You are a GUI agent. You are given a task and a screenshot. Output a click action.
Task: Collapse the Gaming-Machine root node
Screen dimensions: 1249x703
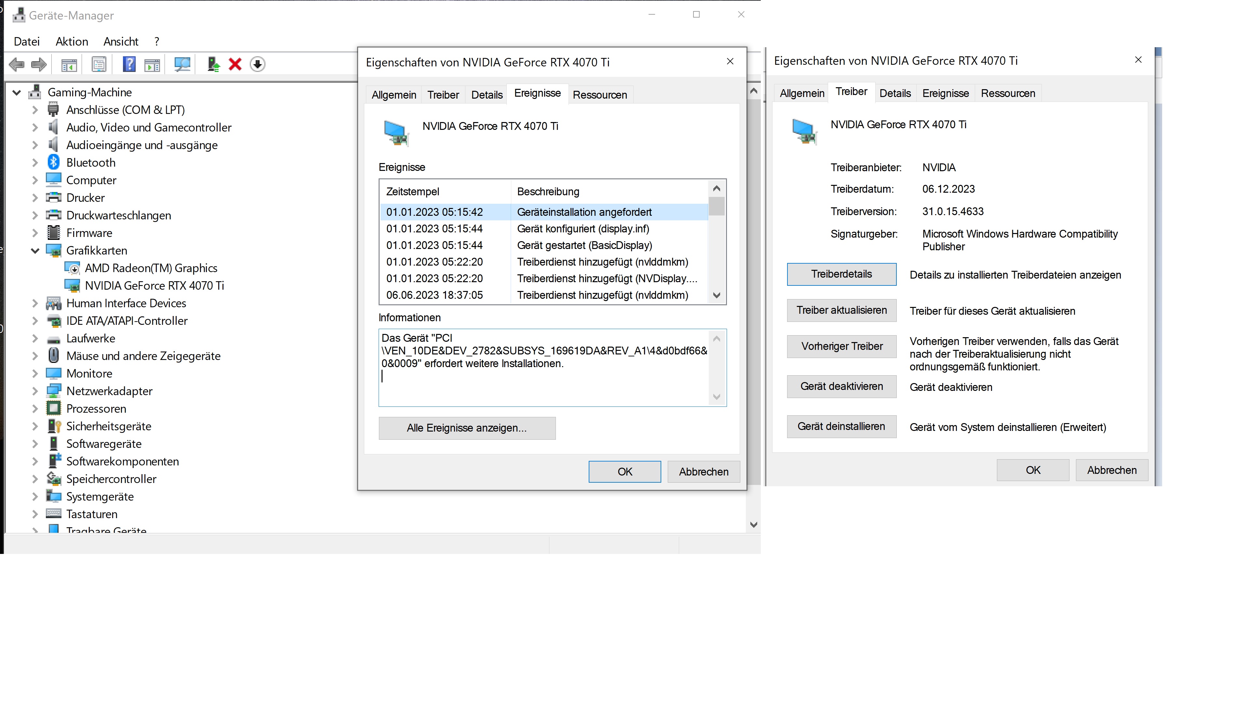point(17,92)
